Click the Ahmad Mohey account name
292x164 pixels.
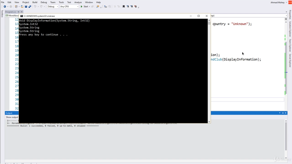point(278,2)
